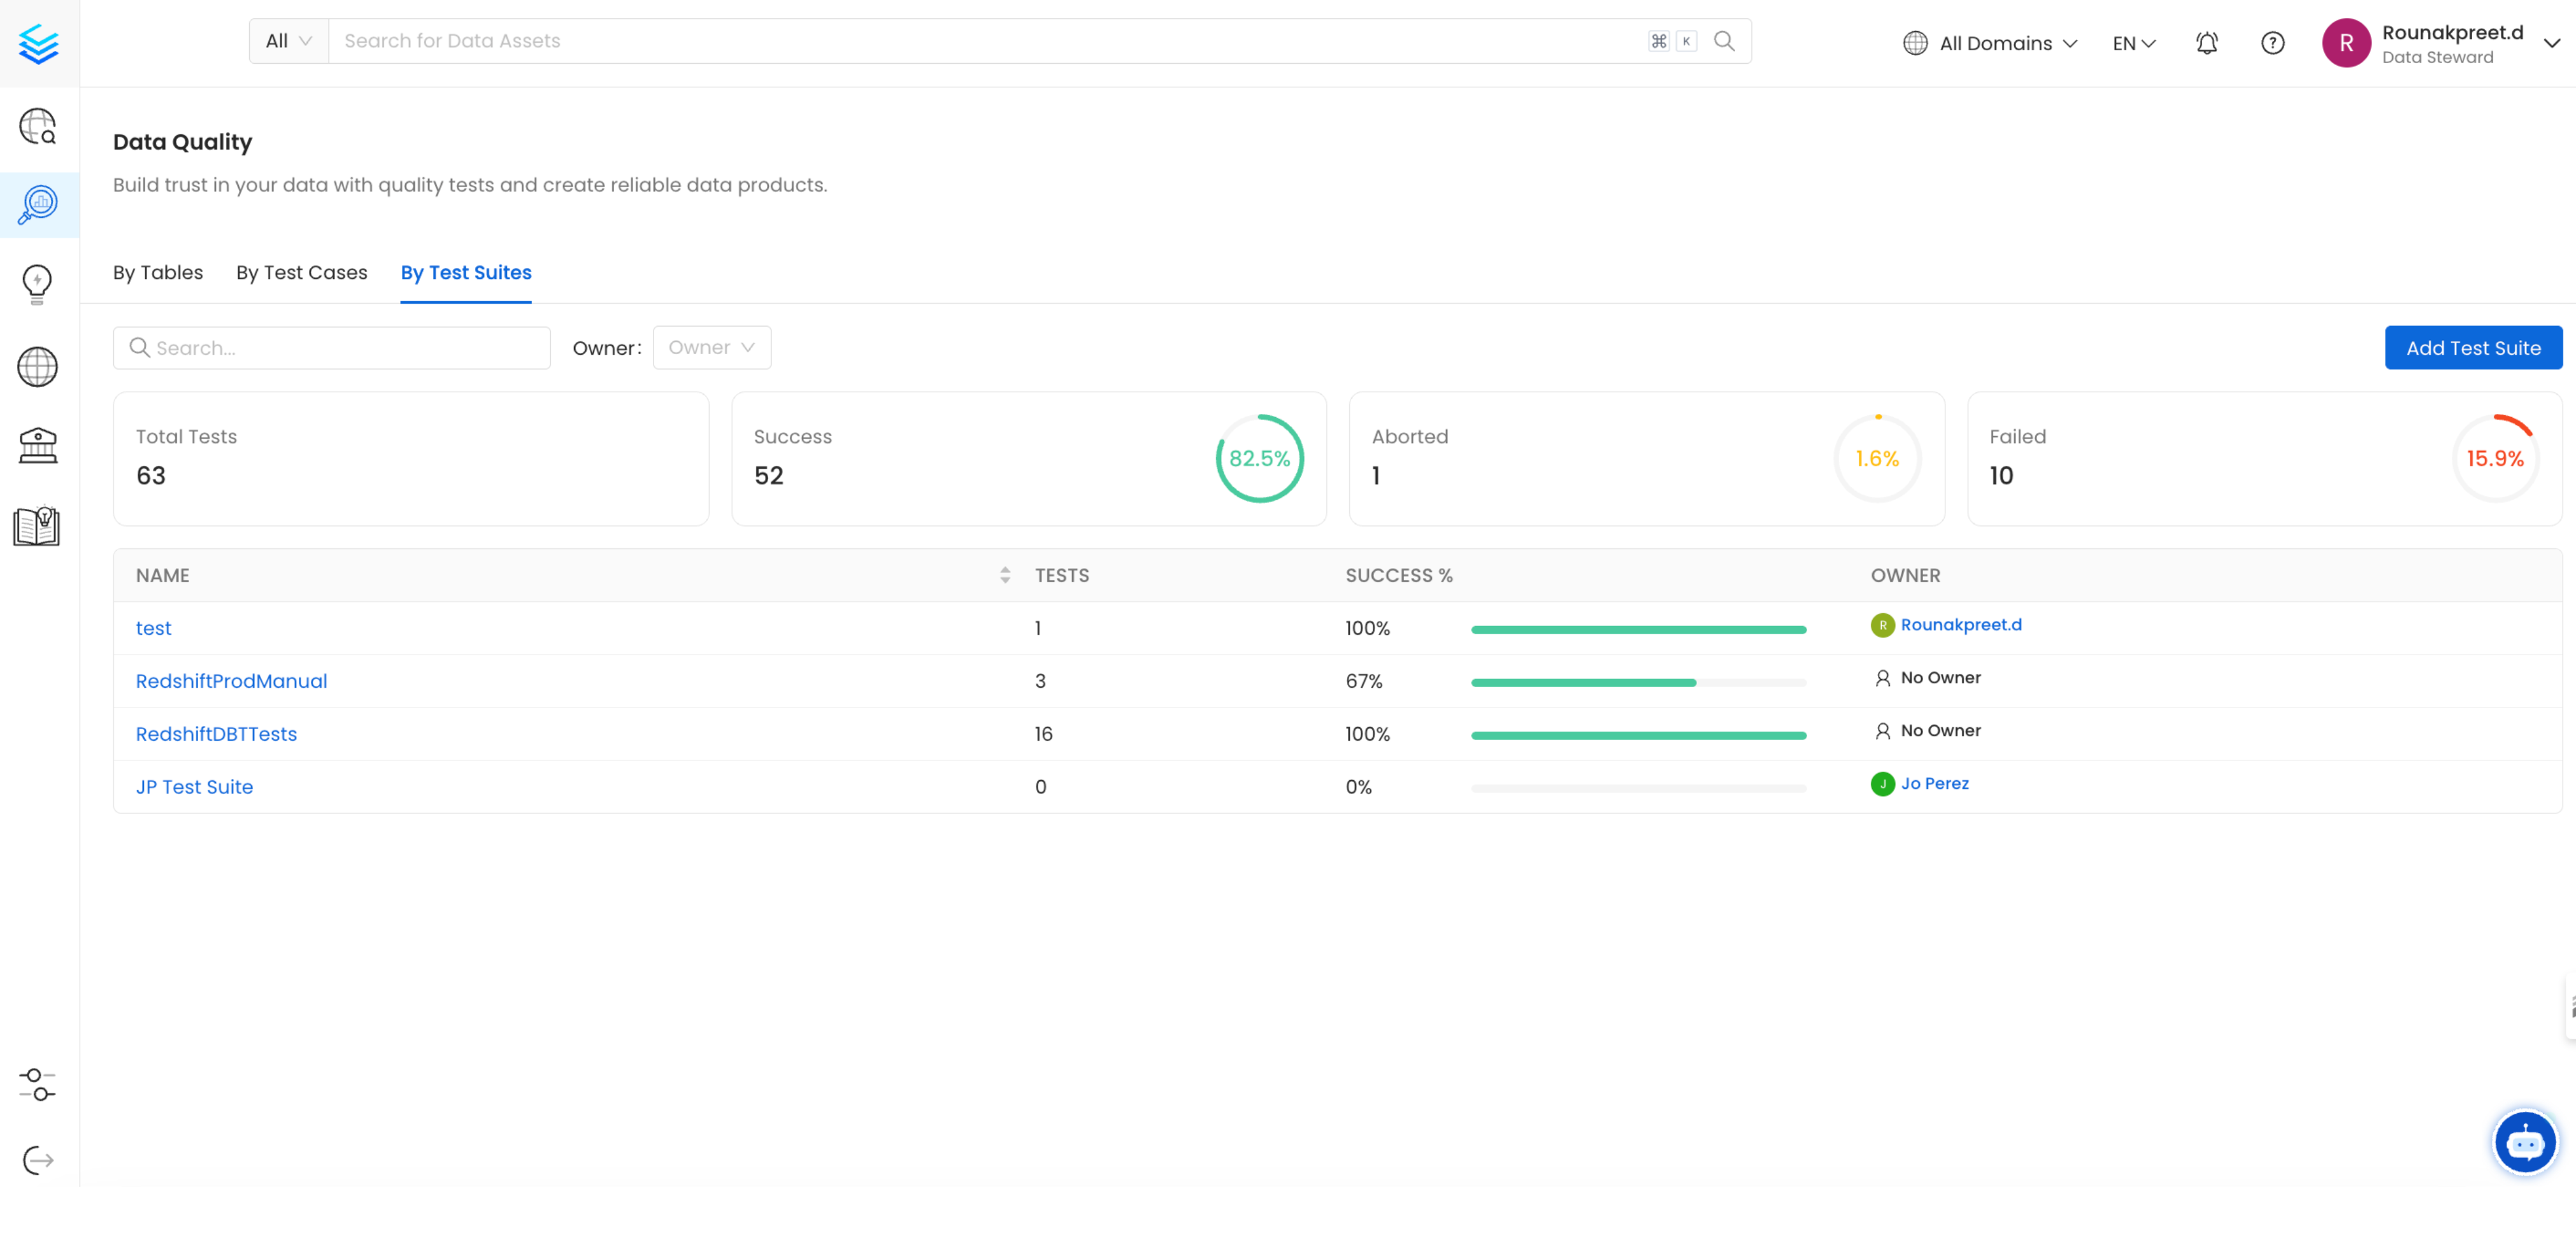Click the R user avatar
Screen dimensions: 2576x1238
coord(2346,43)
